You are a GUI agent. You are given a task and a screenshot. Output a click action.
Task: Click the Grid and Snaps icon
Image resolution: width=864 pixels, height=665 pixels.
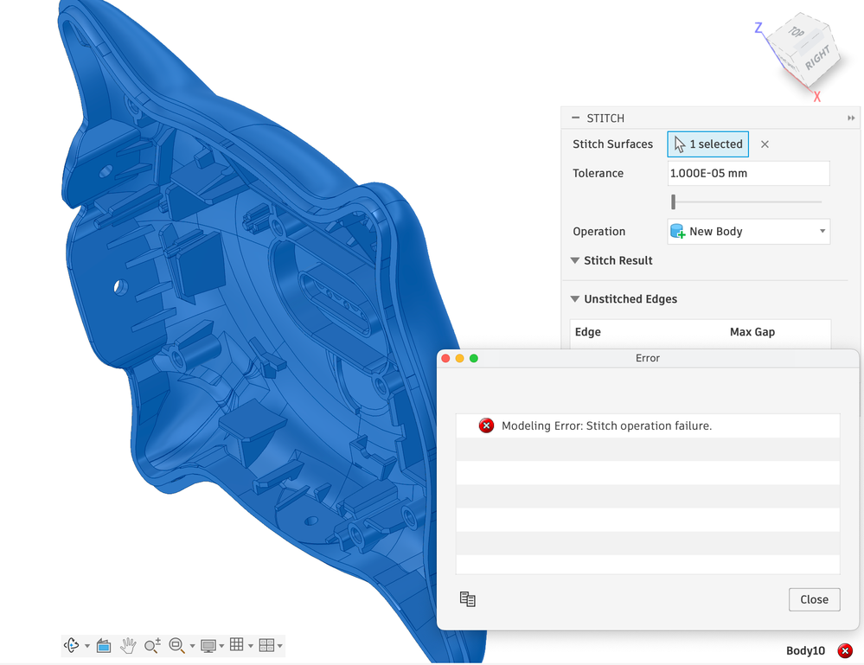pyautogui.click(x=237, y=644)
